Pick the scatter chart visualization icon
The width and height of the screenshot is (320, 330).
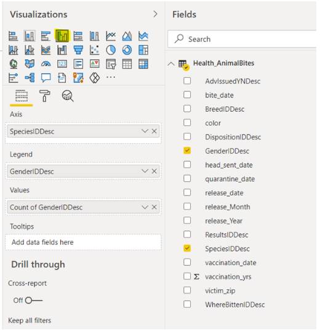pos(95,50)
